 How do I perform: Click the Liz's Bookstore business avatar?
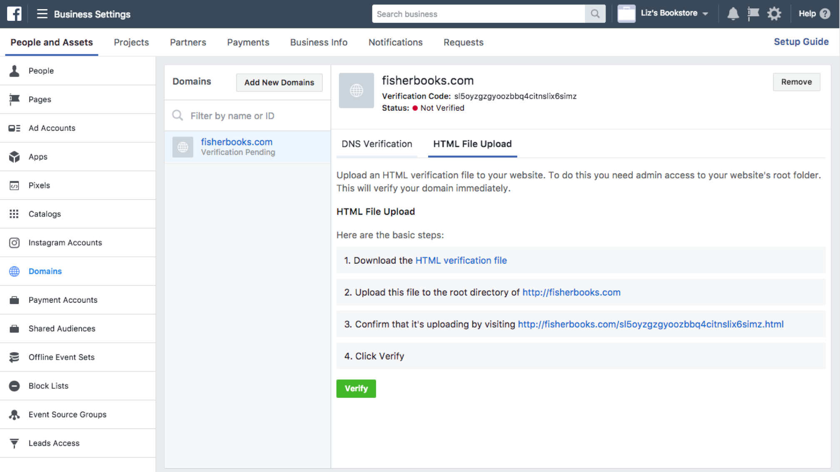click(626, 14)
